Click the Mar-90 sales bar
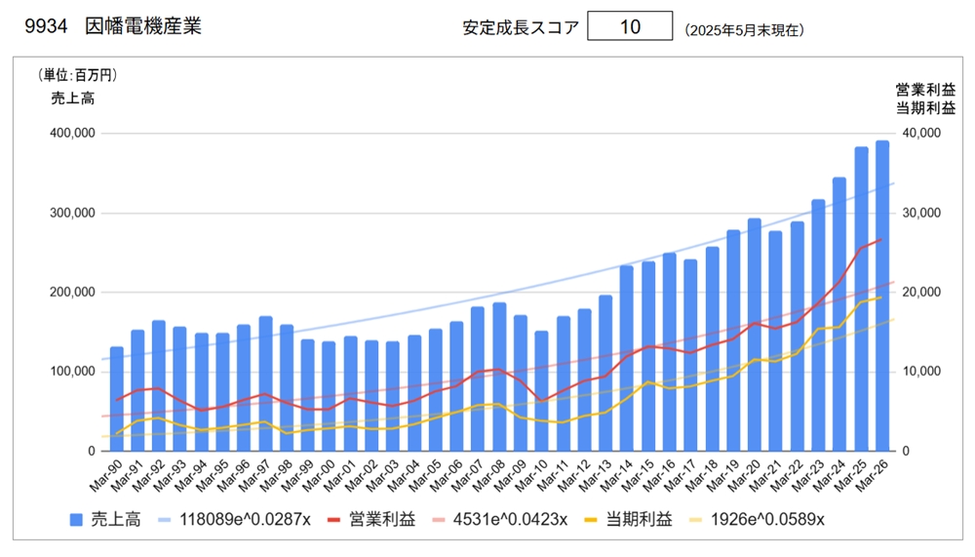Screen dimensions: 975x557 116,399
